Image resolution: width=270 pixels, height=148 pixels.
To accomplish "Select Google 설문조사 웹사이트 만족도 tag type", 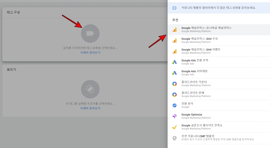I will point(219,127).
